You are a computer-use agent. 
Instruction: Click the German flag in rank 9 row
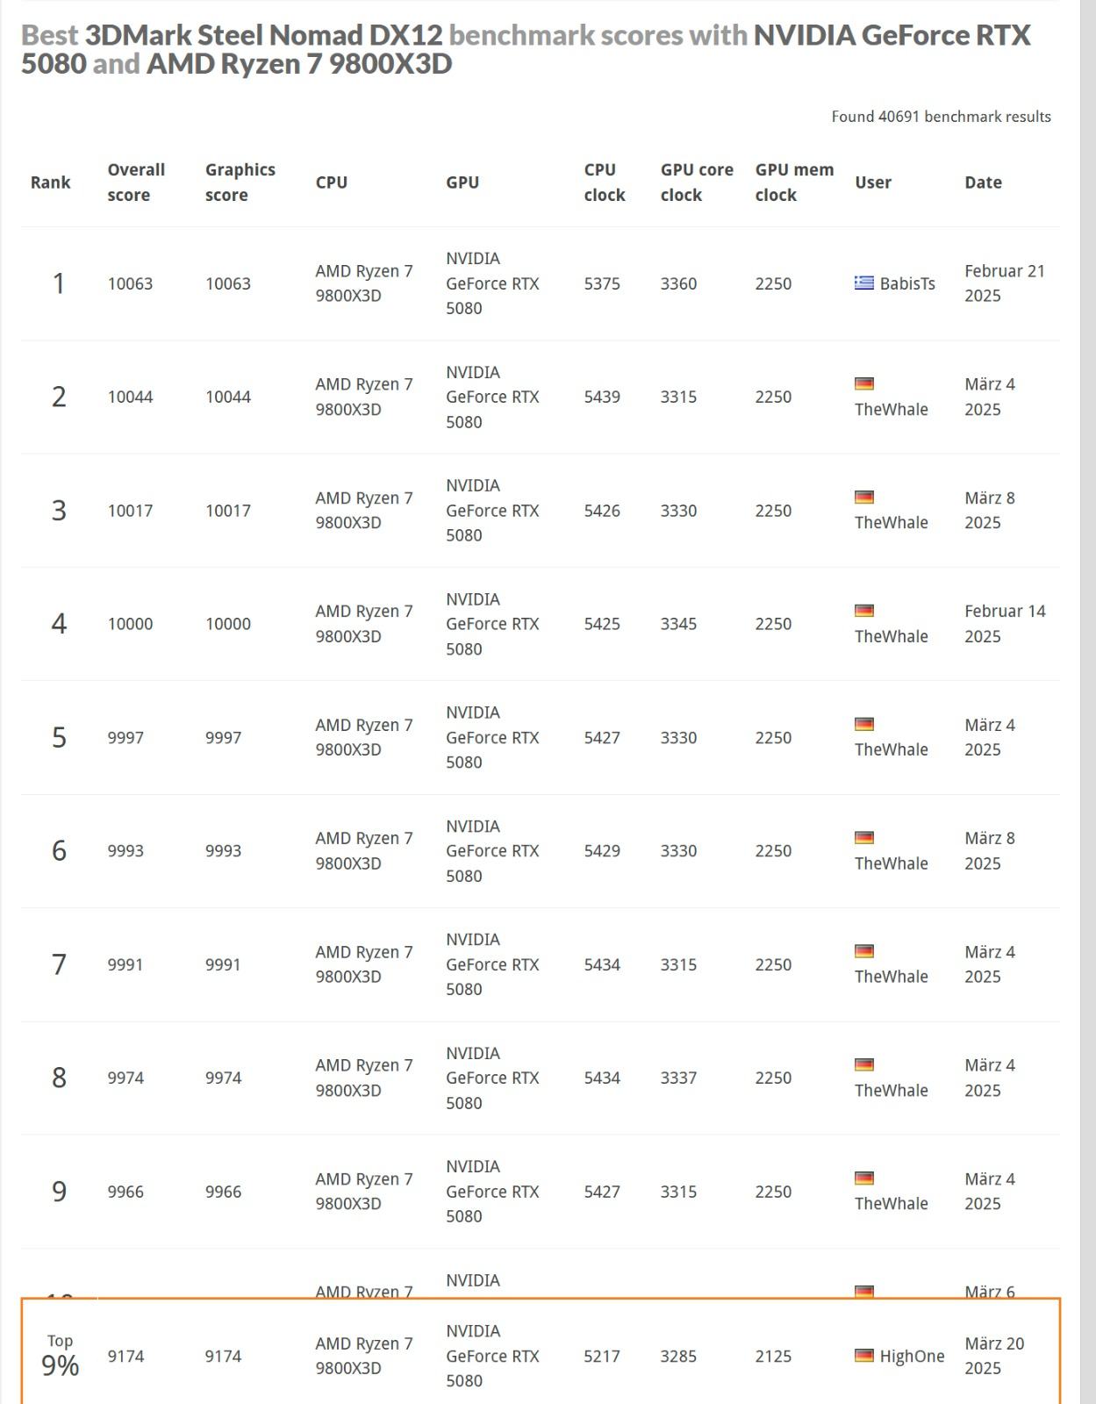(863, 1178)
